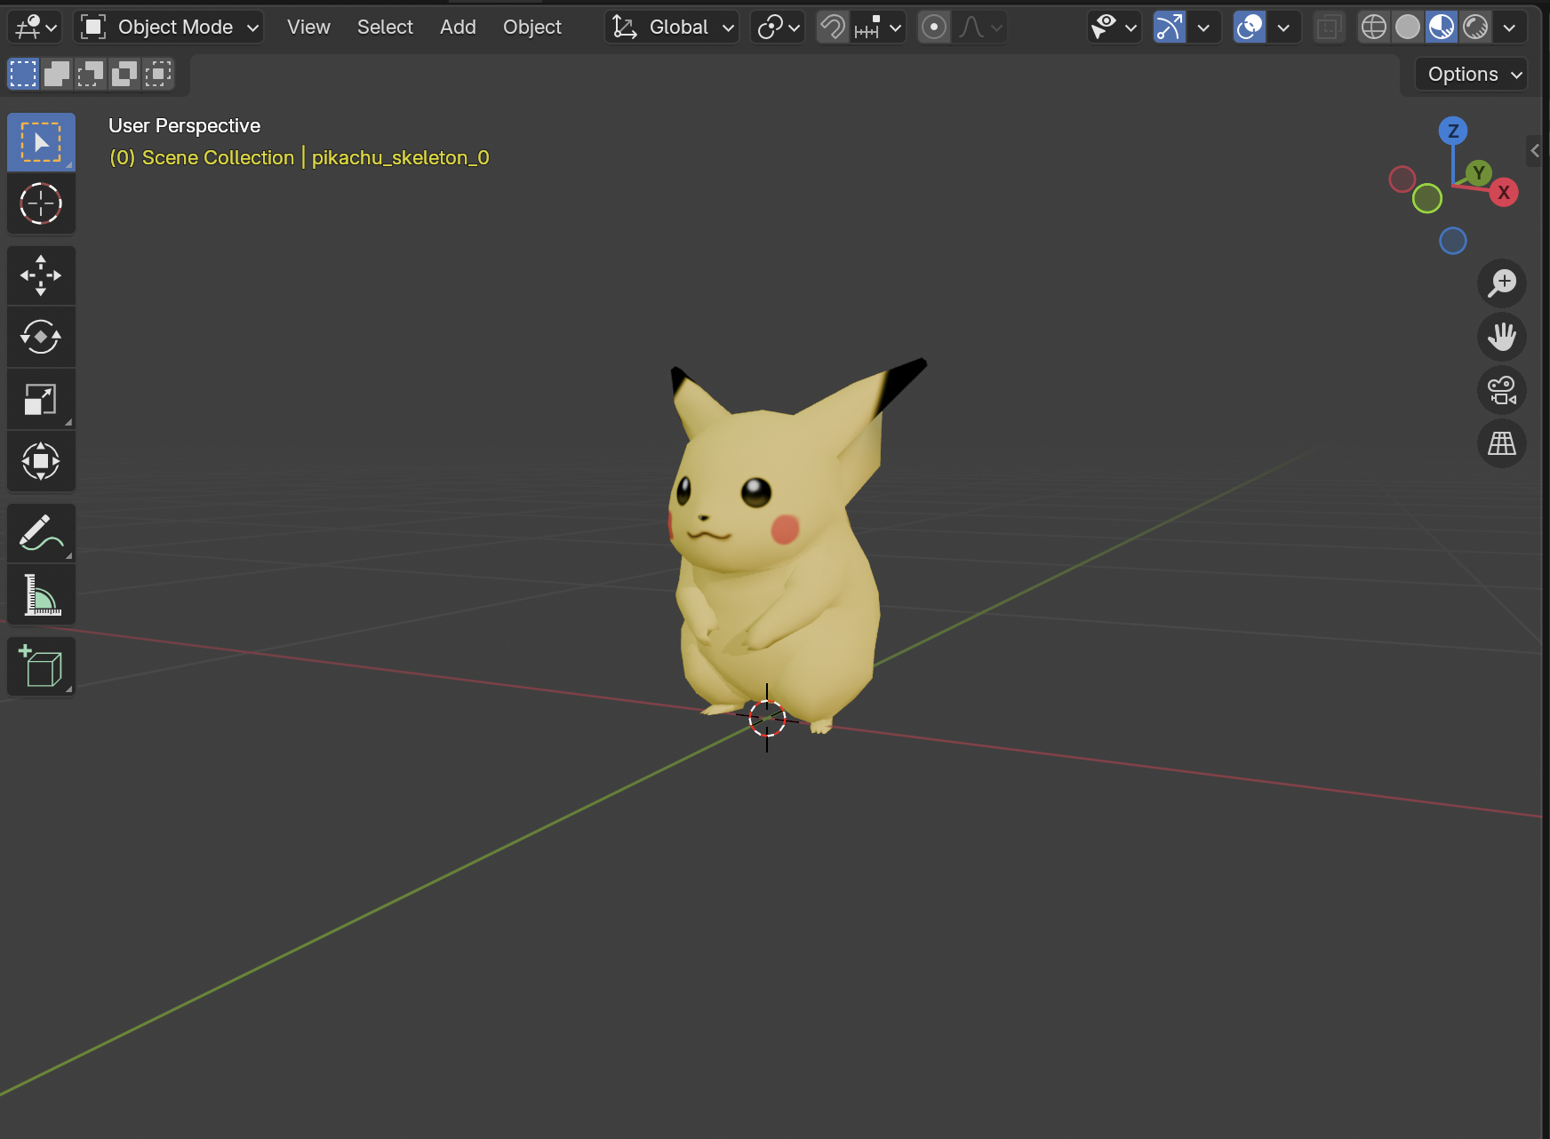Select the Scale tool

(41, 399)
